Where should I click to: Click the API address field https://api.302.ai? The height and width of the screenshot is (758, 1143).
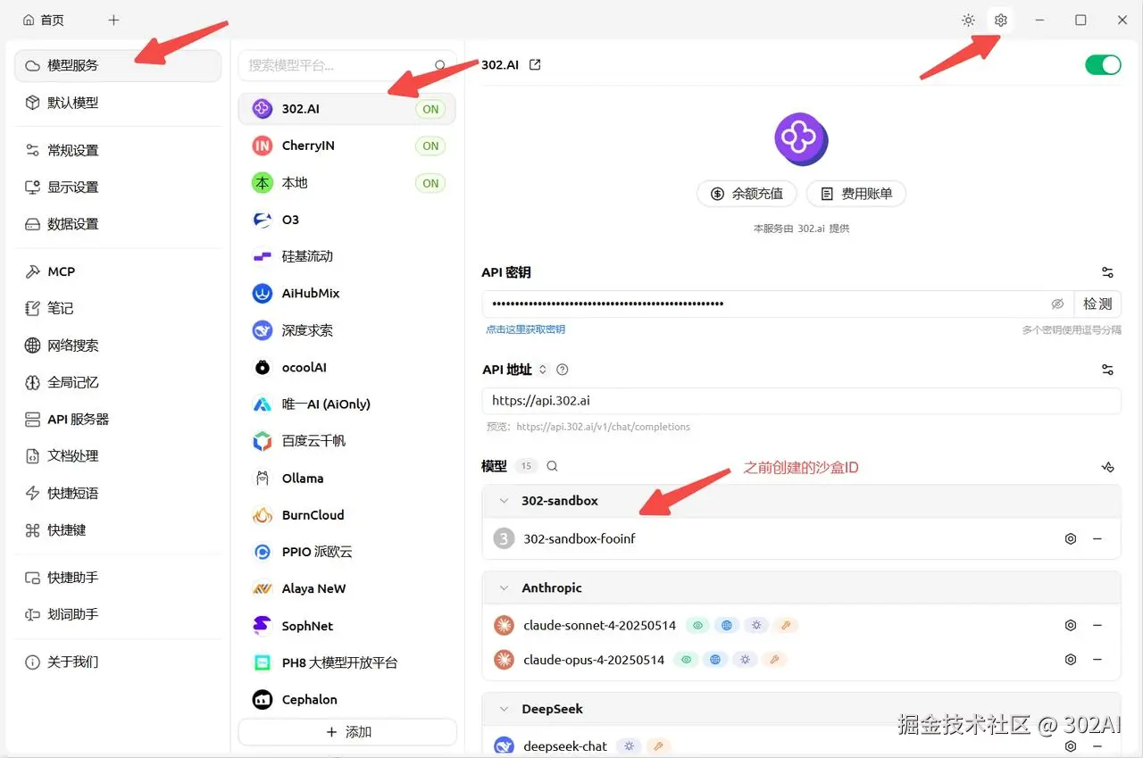(x=801, y=401)
